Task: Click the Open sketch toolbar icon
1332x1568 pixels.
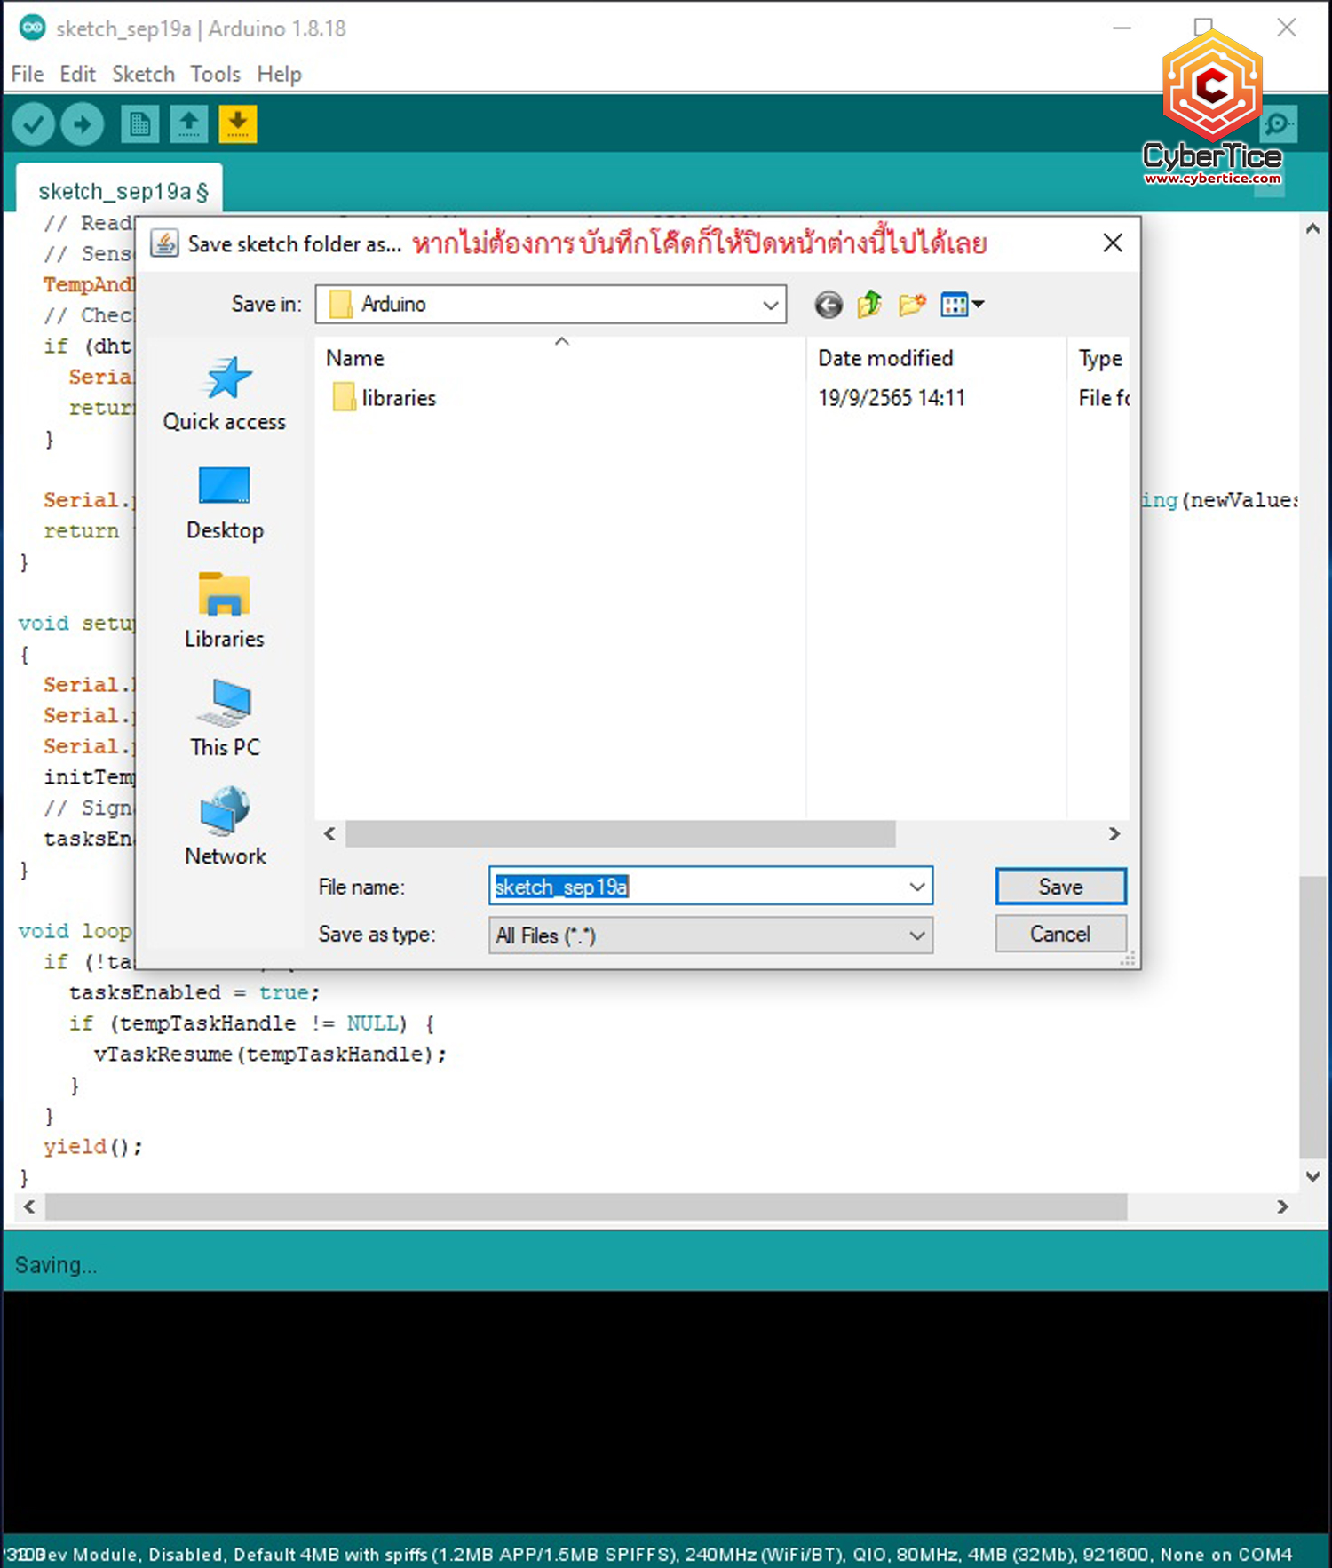Action: coord(188,124)
